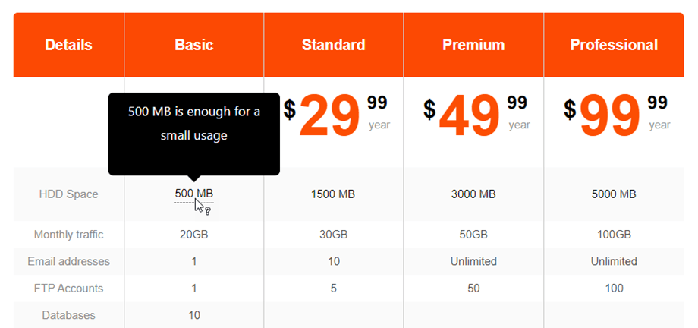The image size is (698, 328).
Task: Click the black HDD space tooltip
Action: 193,124
